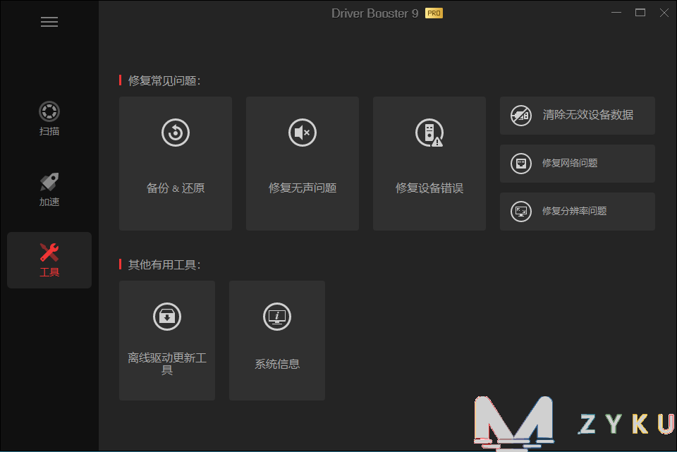Viewport: 677px width, 452px height.
Task: Click the clean invalid device data icon
Action: pos(521,115)
